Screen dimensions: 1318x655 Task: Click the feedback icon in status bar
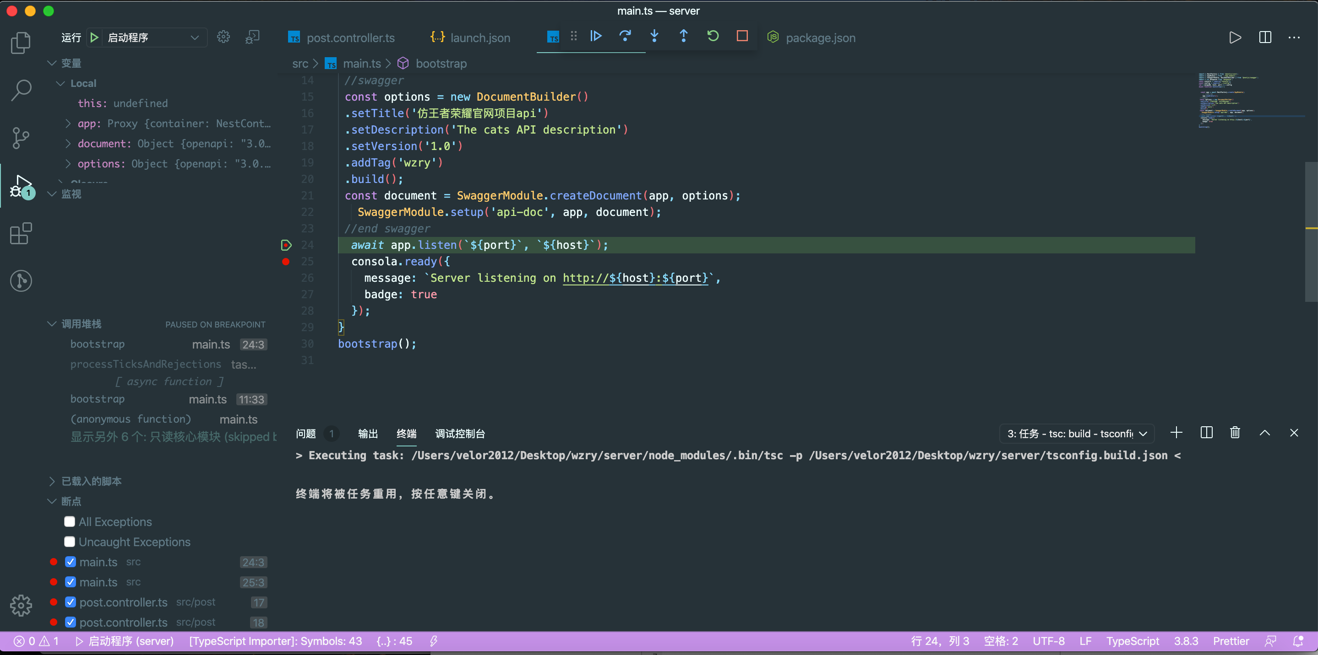point(1270,641)
